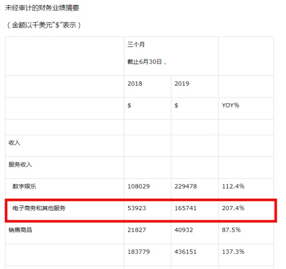Click the value 40932

tap(184, 230)
